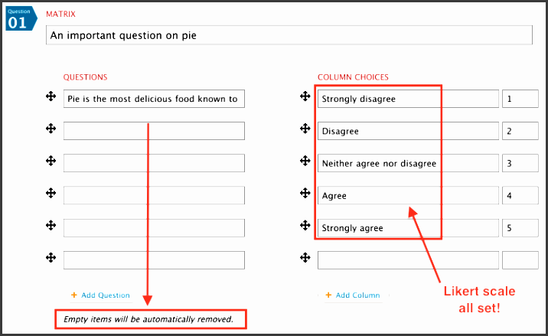Click the move handle beside Neither agree nor disagree

pyautogui.click(x=306, y=161)
